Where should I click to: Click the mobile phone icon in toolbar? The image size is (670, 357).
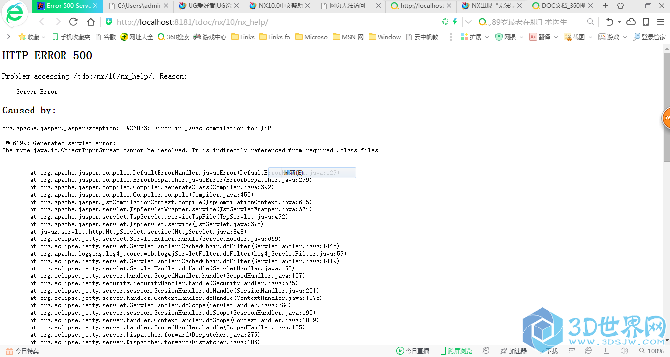click(x=646, y=22)
